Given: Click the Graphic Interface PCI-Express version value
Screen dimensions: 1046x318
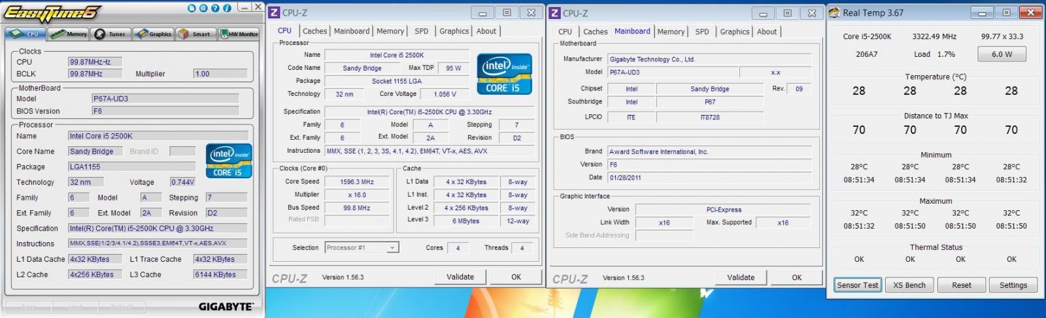Looking at the screenshot, I should tap(724, 210).
